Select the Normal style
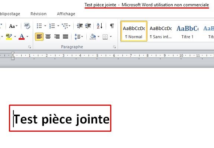Screen dimensions: 214x148 [134, 31]
